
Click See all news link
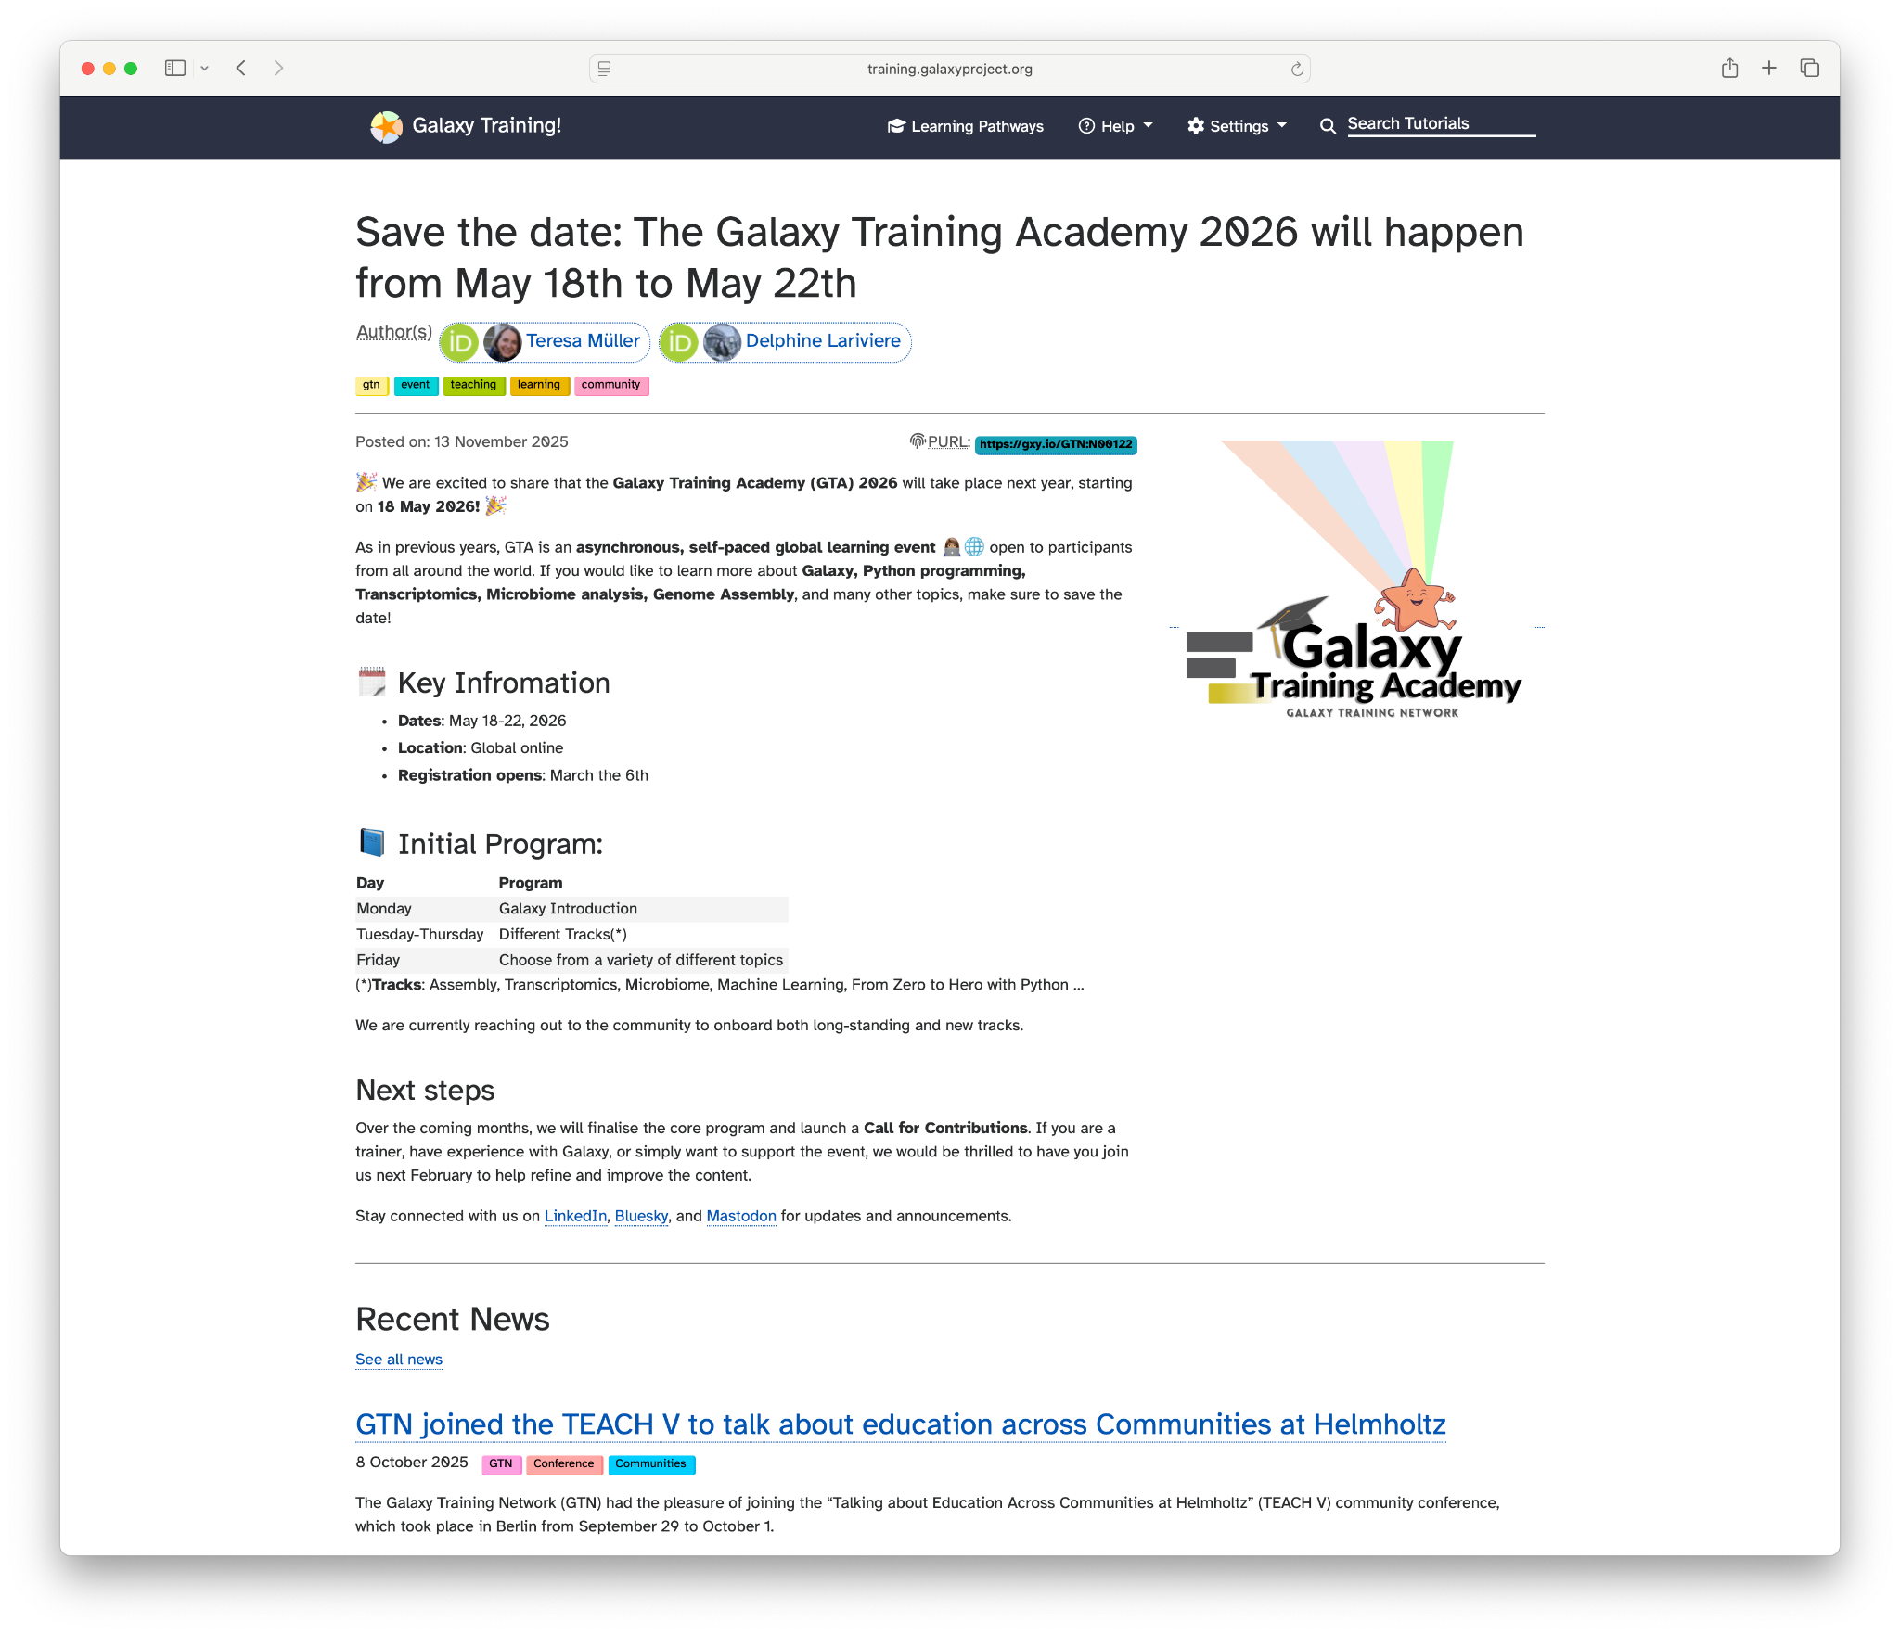[399, 1360]
